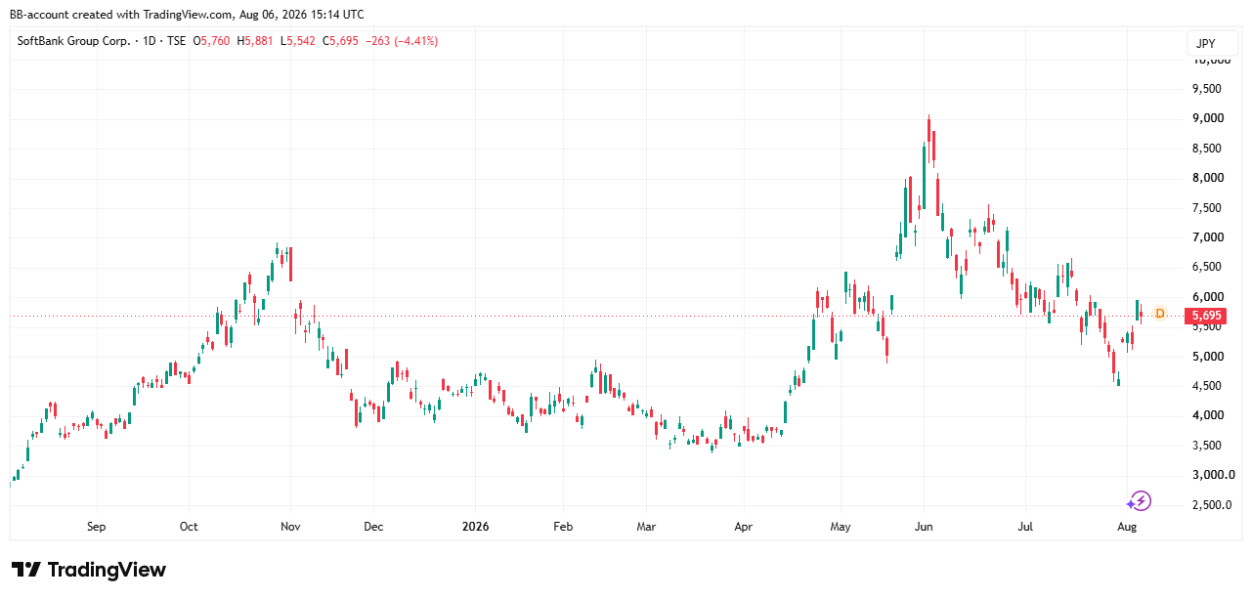Click the 9,000 price axis label
The image size is (1252, 599).
tap(1208, 118)
